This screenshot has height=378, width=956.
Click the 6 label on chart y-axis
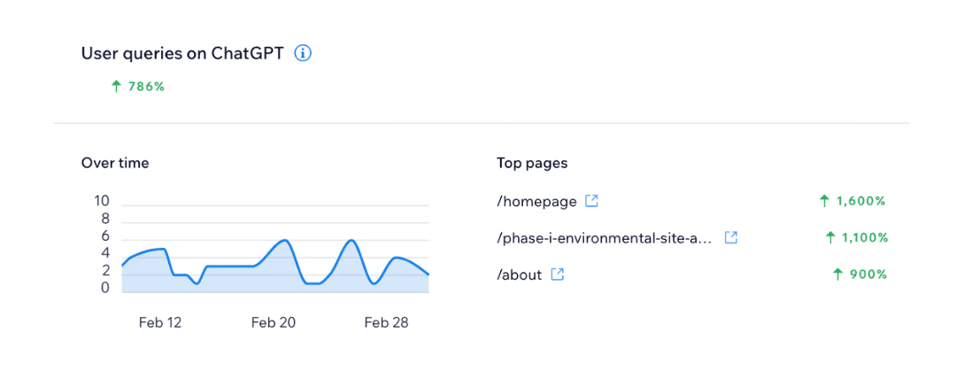pyautogui.click(x=104, y=236)
